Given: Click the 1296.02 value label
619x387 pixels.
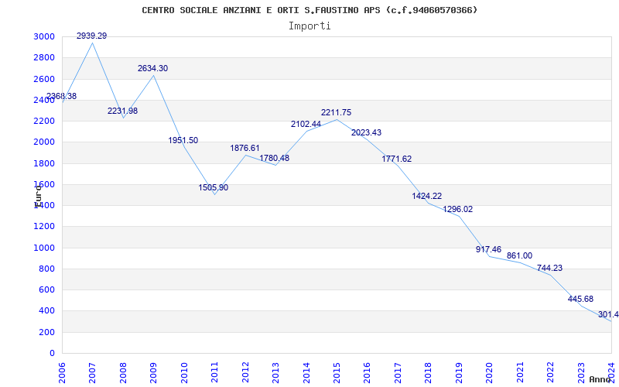Looking at the screenshot, I should coord(457,209).
